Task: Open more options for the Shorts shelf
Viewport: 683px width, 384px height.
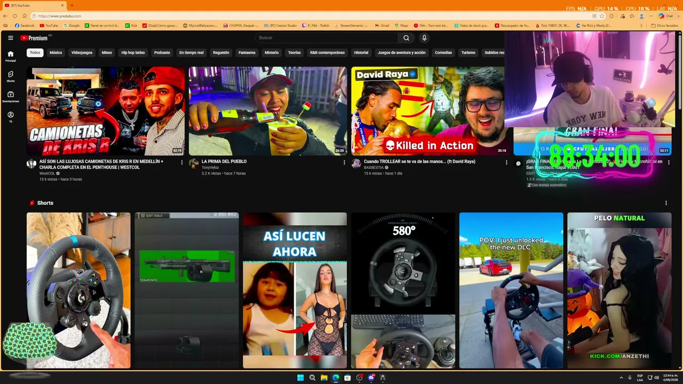Action: click(666, 203)
